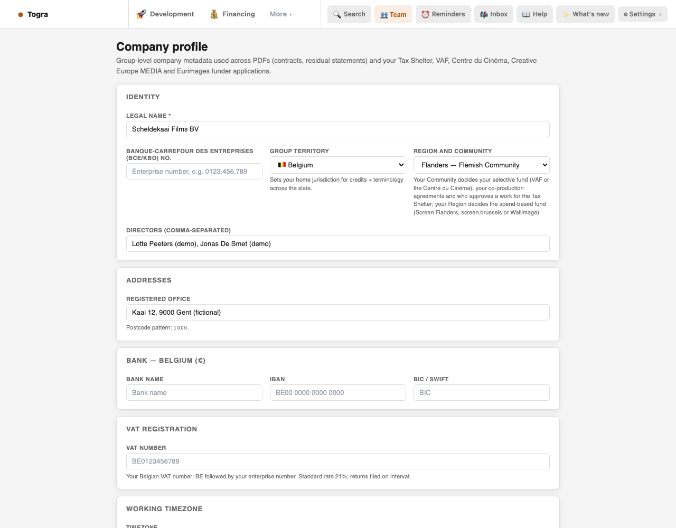Image resolution: width=676 pixels, height=528 pixels.
Task: Open the Development menu
Action: point(165,14)
